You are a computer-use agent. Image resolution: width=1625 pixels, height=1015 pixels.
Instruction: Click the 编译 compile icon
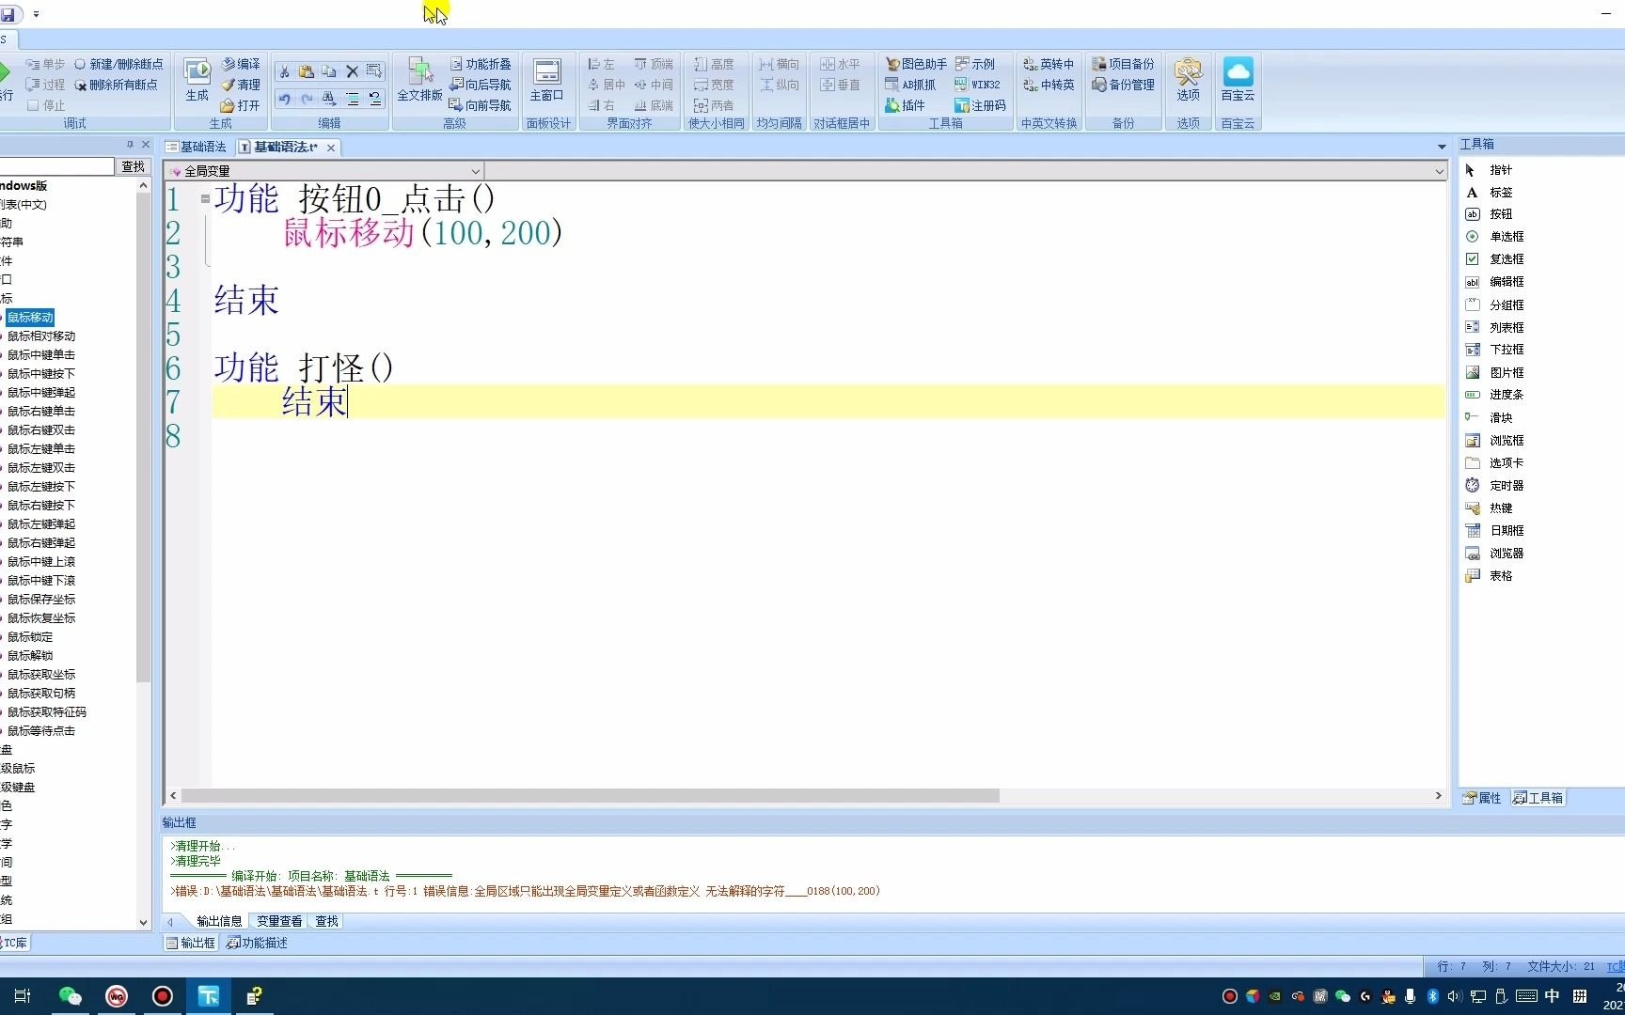pos(241,64)
